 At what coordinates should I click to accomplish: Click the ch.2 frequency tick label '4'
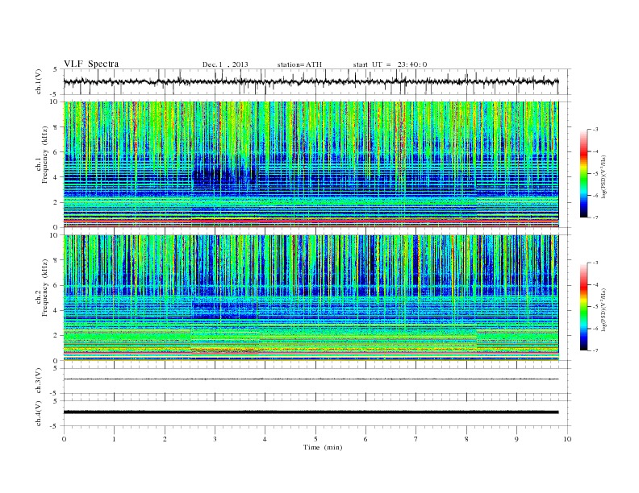pos(56,311)
